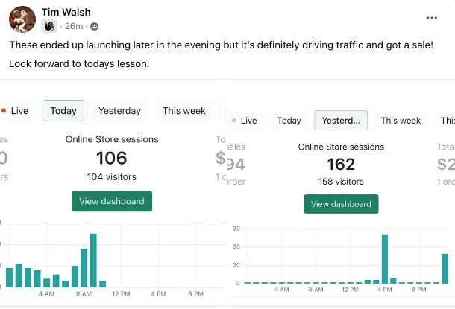The width and height of the screenshot is (455, 309).
Task: Select the Yesterd... tab in right panel
Action: pyautogui.click(x=341, y=120)
